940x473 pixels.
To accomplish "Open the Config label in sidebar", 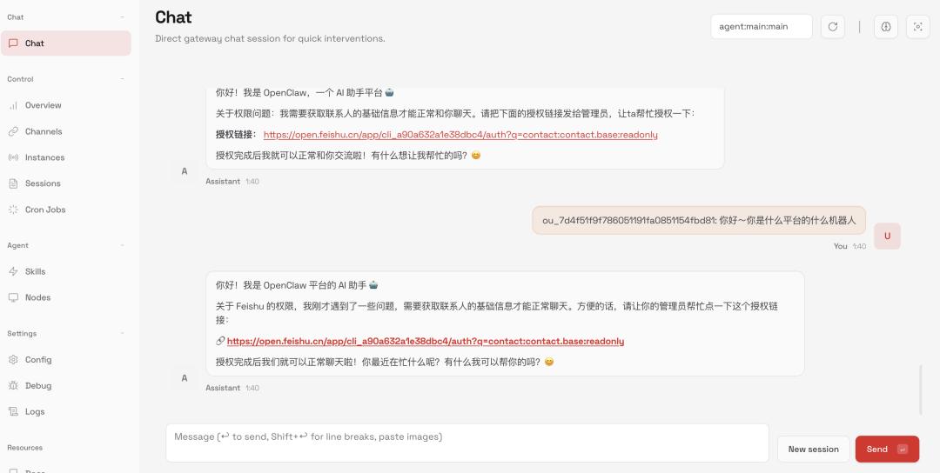I will [x=38, y=360].
